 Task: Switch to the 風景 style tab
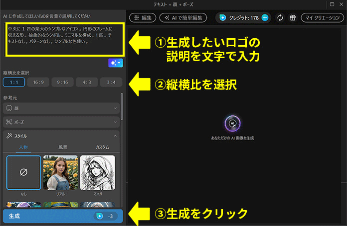click(63, 147)
